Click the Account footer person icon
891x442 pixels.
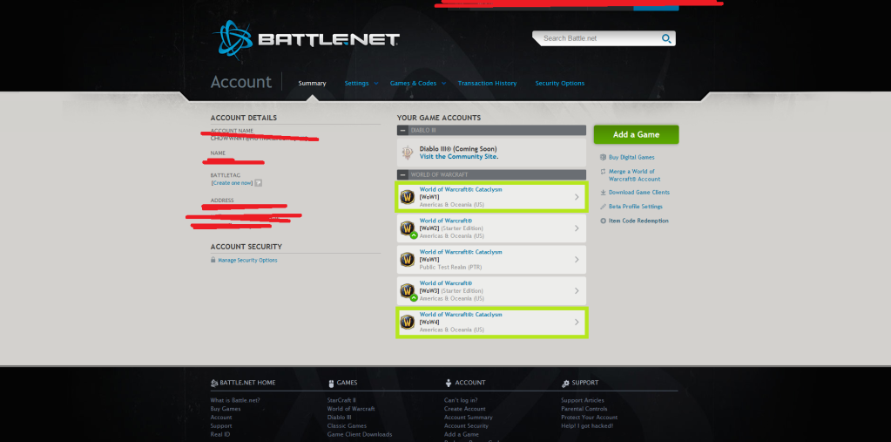click(449, 384)
